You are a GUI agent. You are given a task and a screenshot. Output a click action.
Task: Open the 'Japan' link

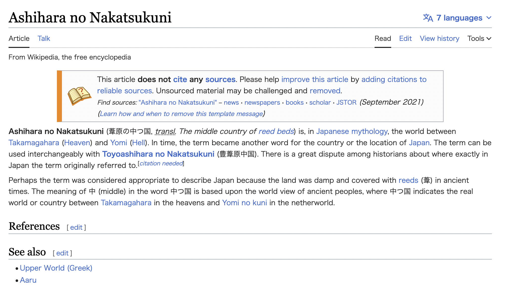(419, 143)
